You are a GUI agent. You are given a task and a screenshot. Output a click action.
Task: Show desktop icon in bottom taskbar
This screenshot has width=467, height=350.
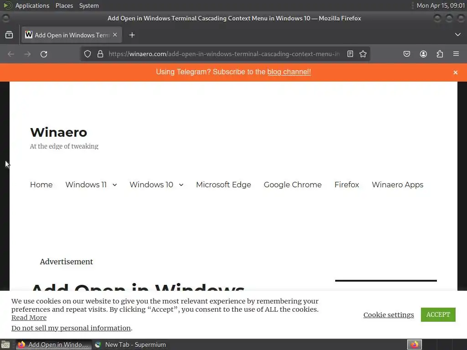point(5,345)
